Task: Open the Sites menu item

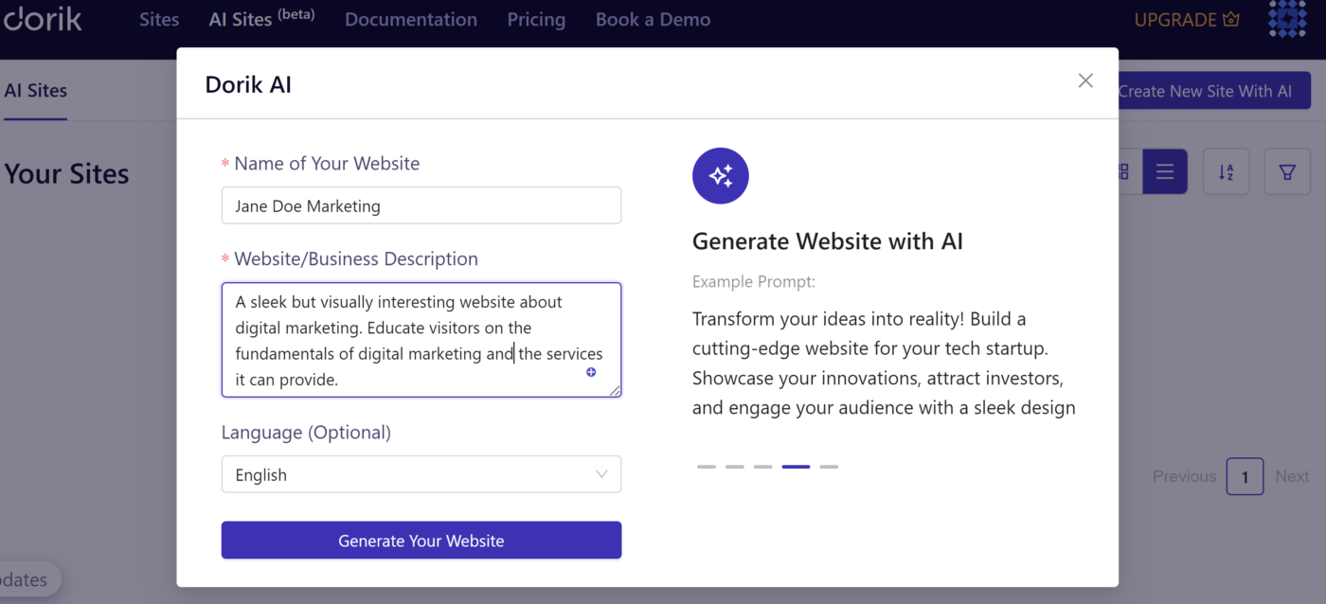Action: [159, 19]
